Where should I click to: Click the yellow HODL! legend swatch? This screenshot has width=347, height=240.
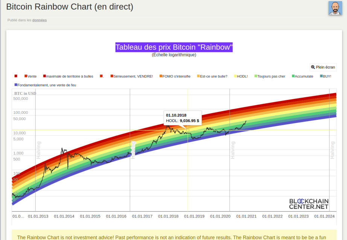coord(235,76)
